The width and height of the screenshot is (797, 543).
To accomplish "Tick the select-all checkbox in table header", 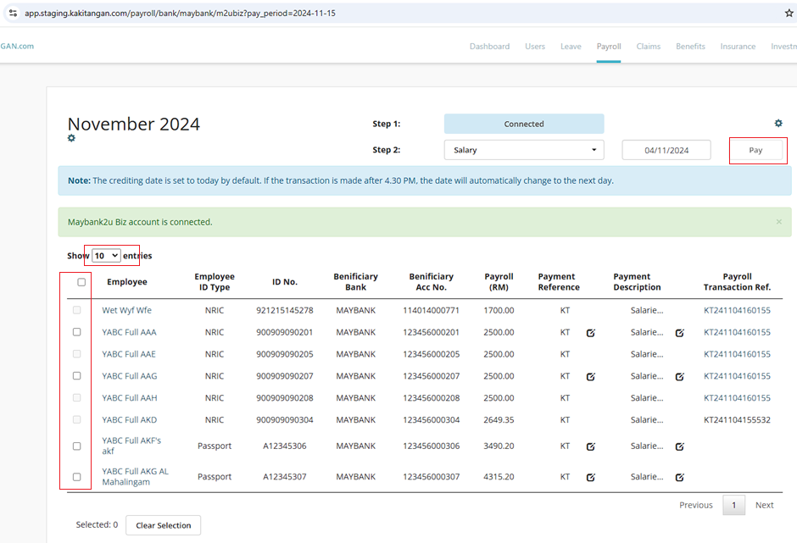I will pos(81,282).
